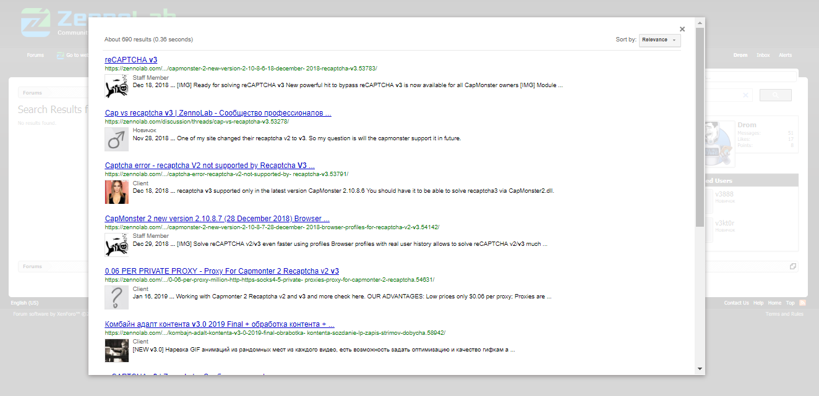Click the vertical scrollbar thumb in the results overlay
Viewport: 819px width, 396px height.
(700, 127)
